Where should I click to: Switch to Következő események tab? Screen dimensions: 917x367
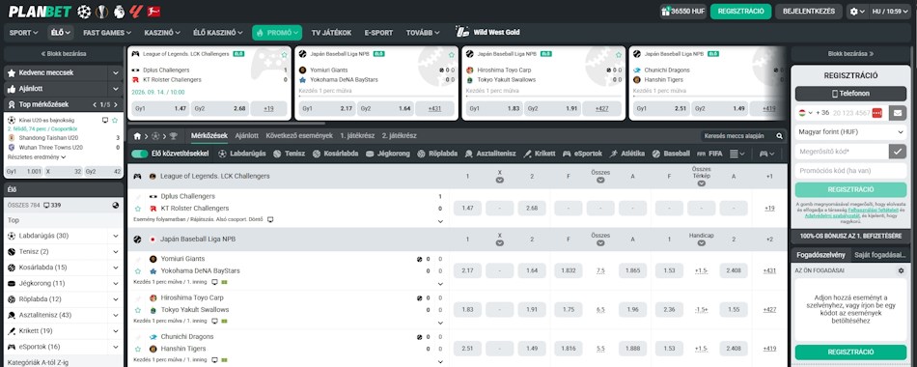(299, 136)
